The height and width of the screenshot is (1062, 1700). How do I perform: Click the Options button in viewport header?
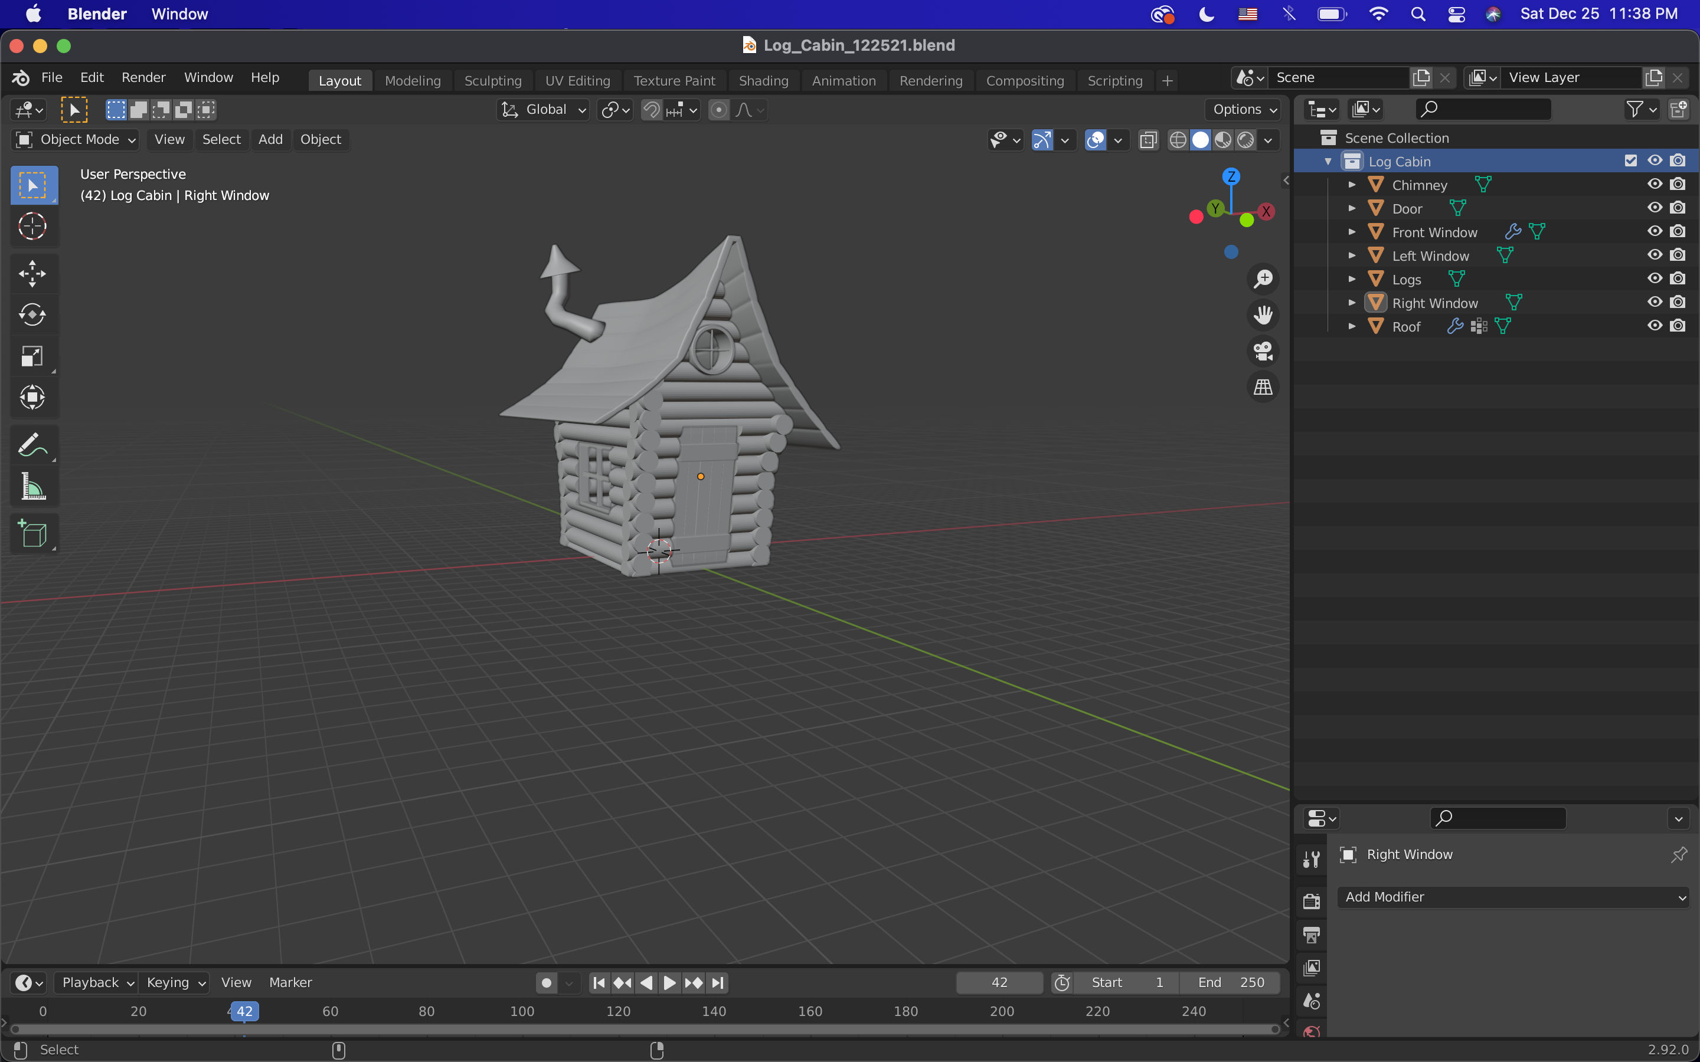coord(1241,110)
